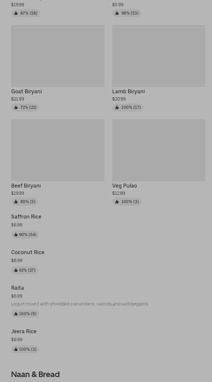212x382 pixels.
Task: Click thumbs-up icon under Raita
Action: tap(16, 314)
